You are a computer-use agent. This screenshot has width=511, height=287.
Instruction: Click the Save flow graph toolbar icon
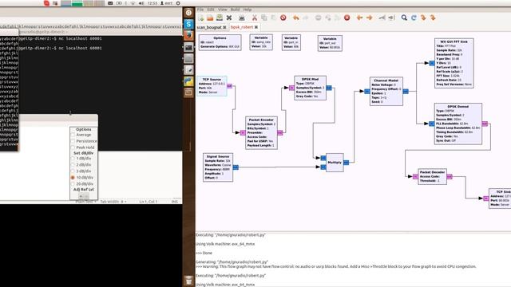click(220, 18)
